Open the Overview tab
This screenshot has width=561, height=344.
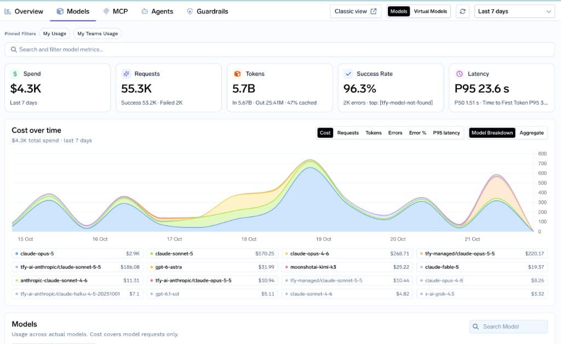(24, 12)
